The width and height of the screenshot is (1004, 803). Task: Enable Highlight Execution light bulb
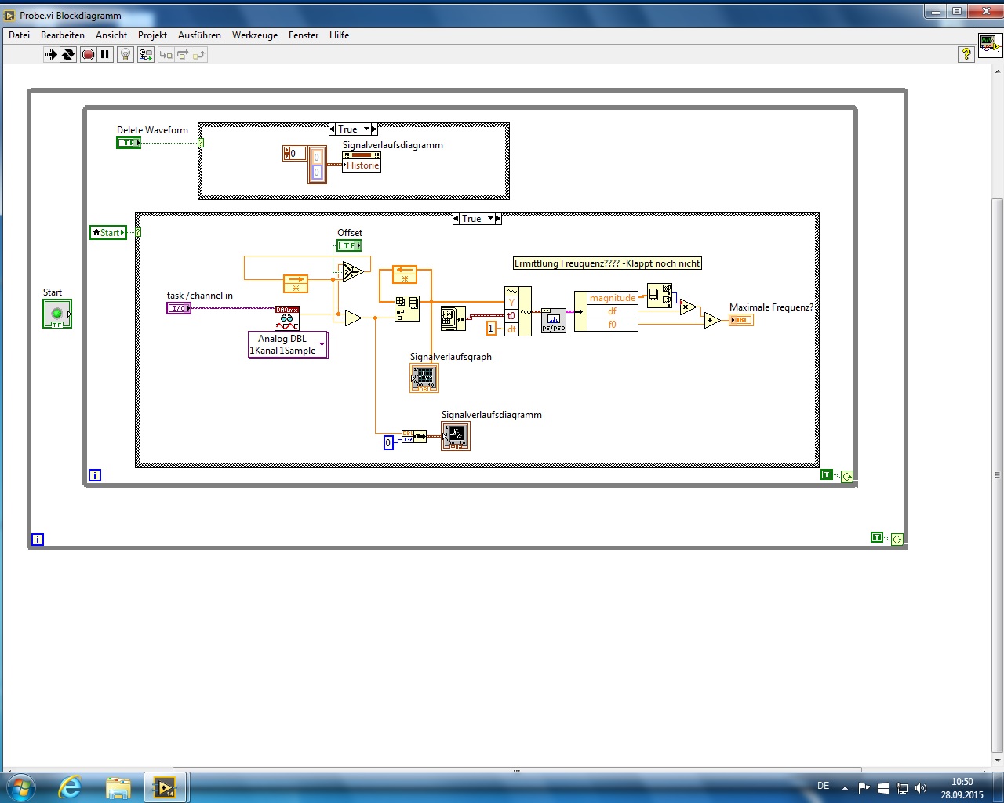click(125, 54)
